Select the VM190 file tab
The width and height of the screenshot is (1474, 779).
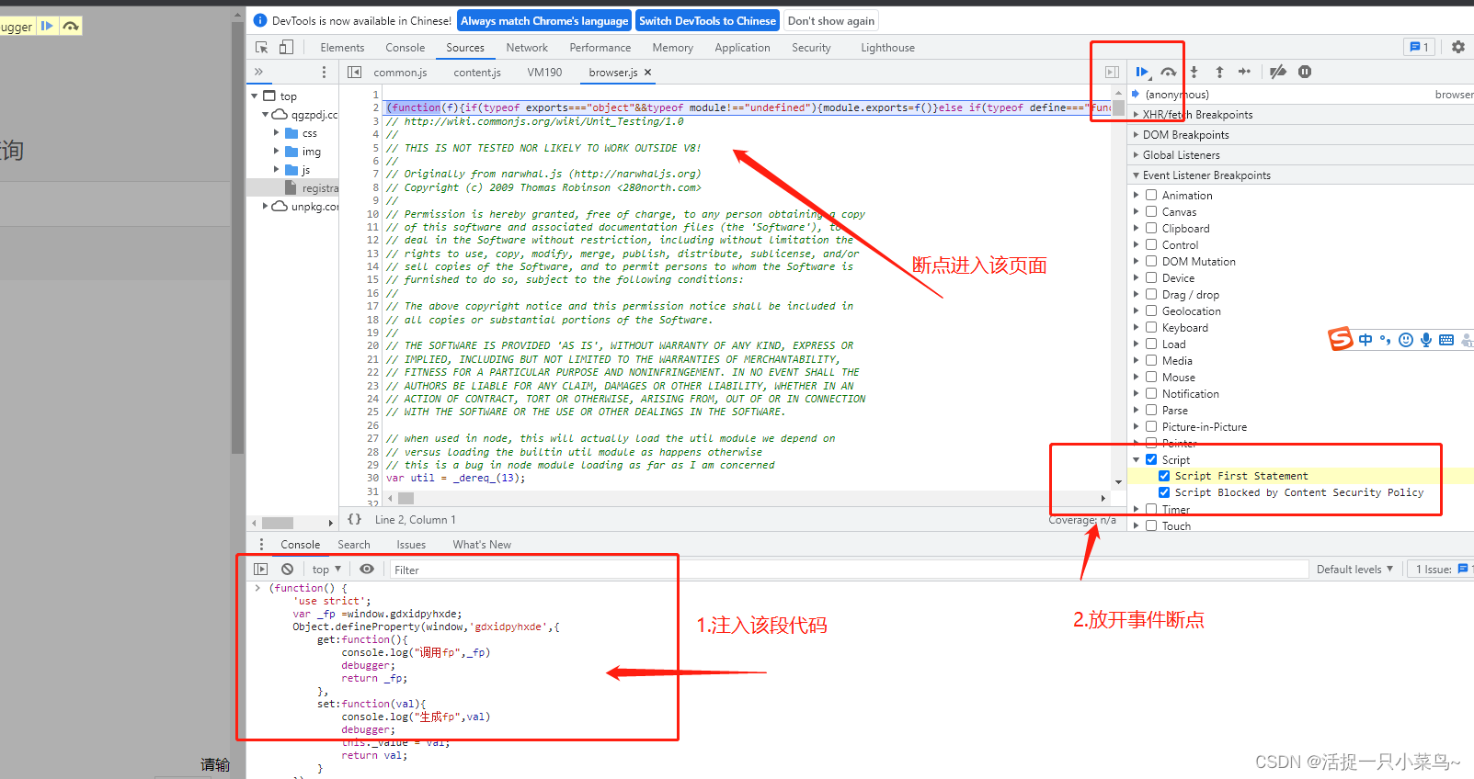[x=544, y=73]
